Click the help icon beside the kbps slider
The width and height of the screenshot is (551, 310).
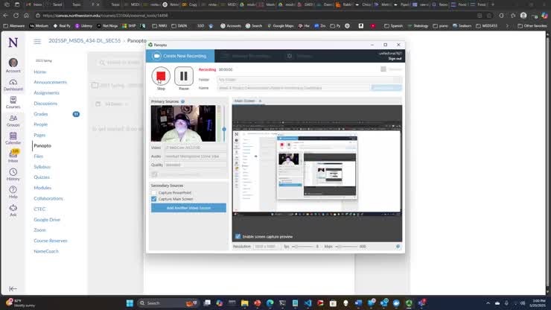point(398,247)
